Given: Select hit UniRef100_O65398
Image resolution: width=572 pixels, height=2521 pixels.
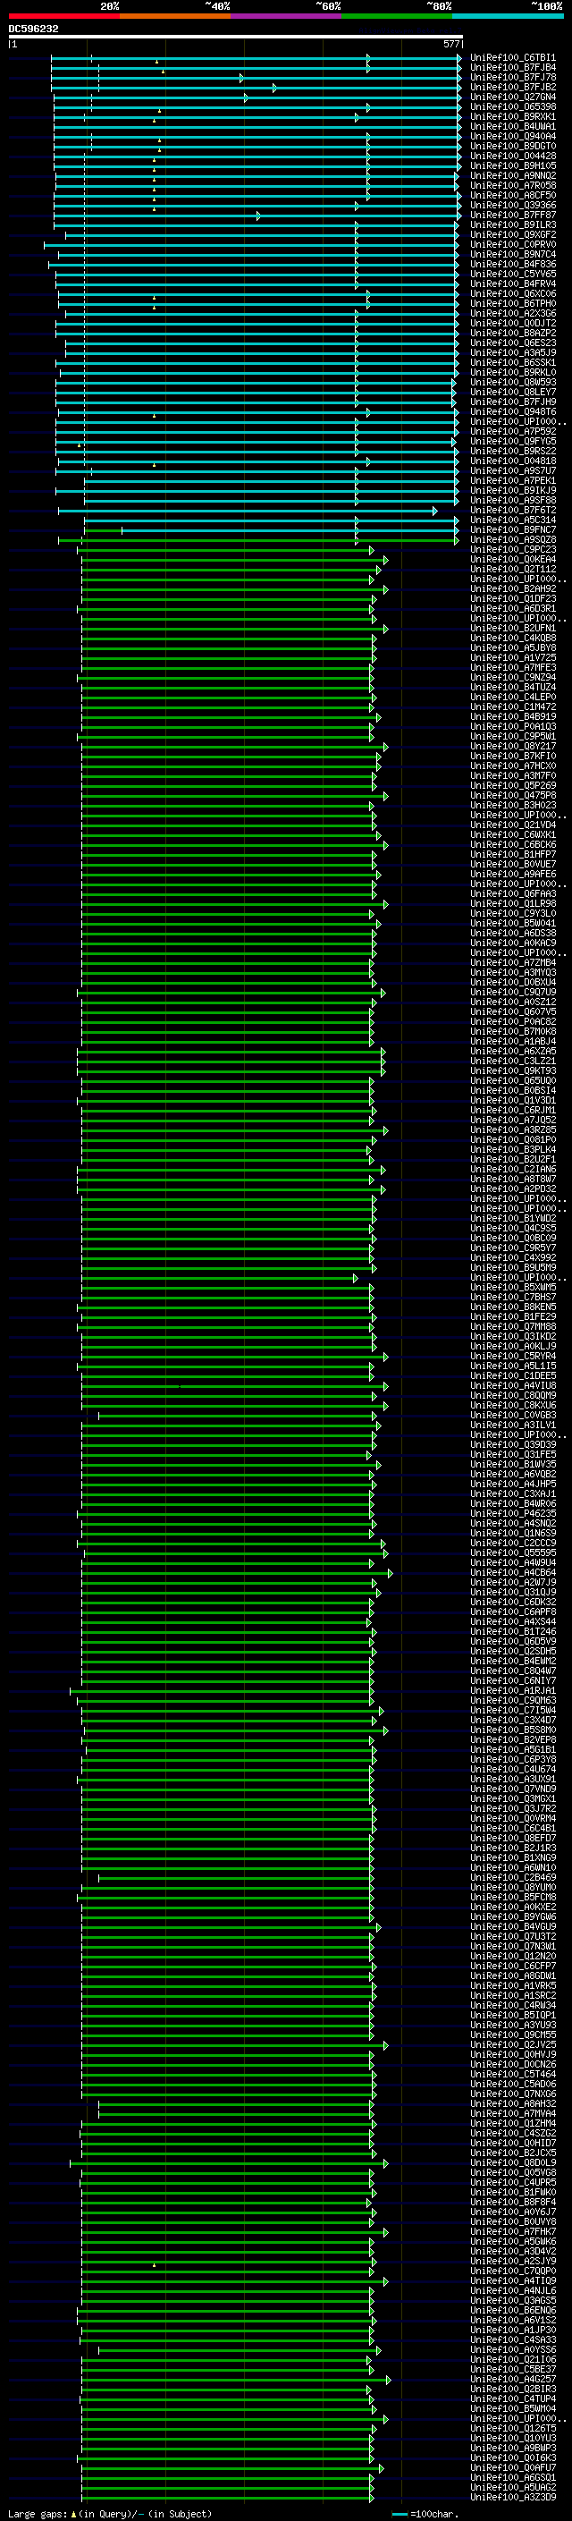Looking at the screenshot, I should click(x=513, y=106).
